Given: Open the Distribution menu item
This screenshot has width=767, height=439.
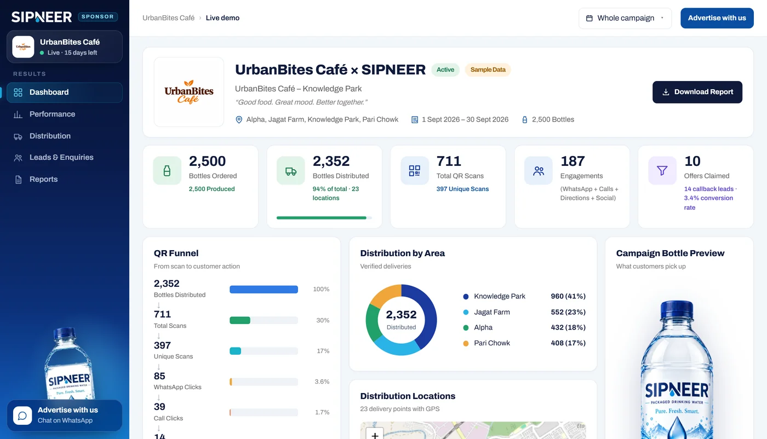Looking at the screenshot, I should [65, 136].
